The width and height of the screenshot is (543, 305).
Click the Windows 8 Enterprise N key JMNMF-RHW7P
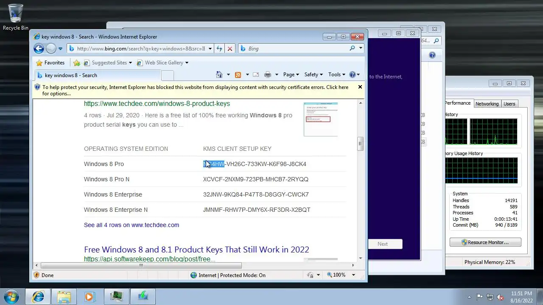[x=257, y=210]
